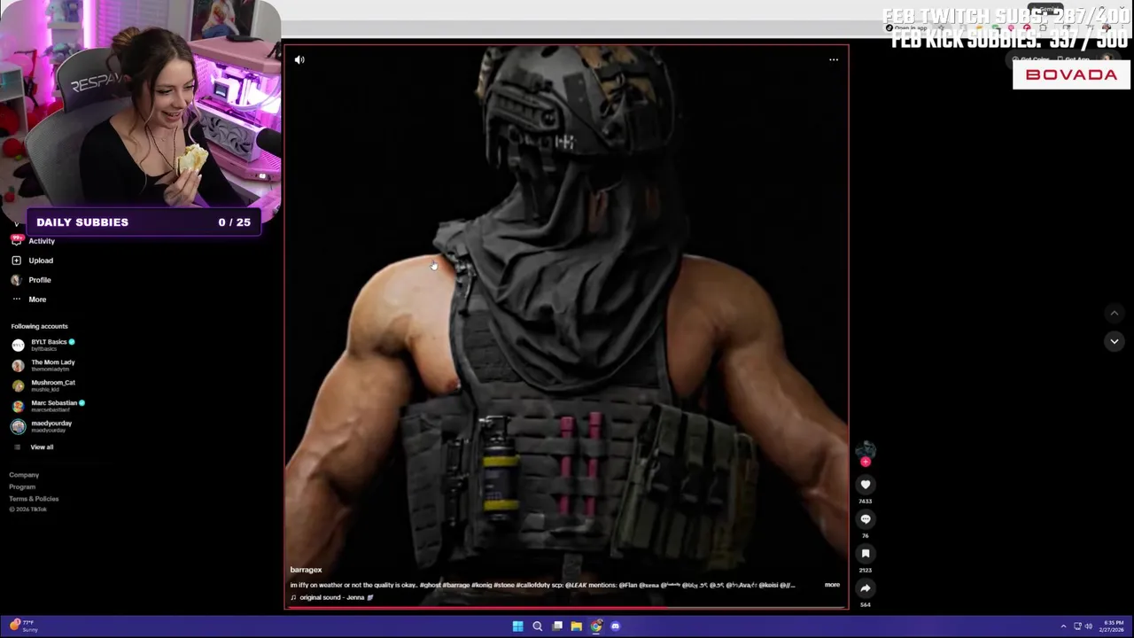The image size is (1134, 638).
Task: Expand caption with 'more' link
Action: pyautogui.click(x=832, y=585)
